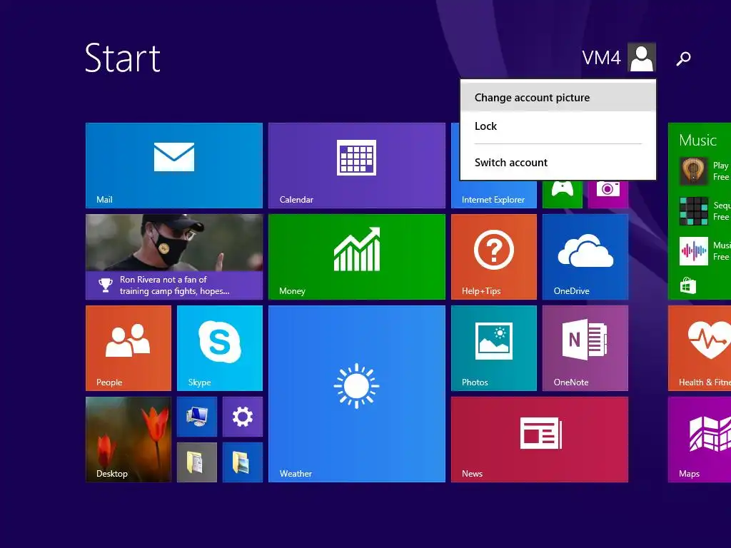Image resolution: width=731 pixels, height=548 pixels.
Task: Open the Xbox Games tile
Action: click(563, 194)
